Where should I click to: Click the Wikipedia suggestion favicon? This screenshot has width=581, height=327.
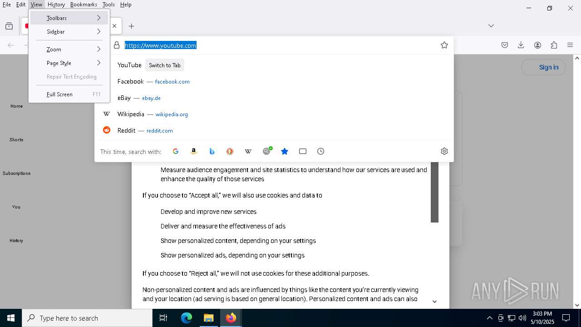pos(107,114)
